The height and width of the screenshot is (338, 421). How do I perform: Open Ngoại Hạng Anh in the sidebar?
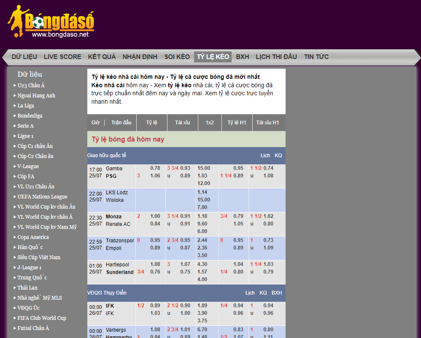36,96
